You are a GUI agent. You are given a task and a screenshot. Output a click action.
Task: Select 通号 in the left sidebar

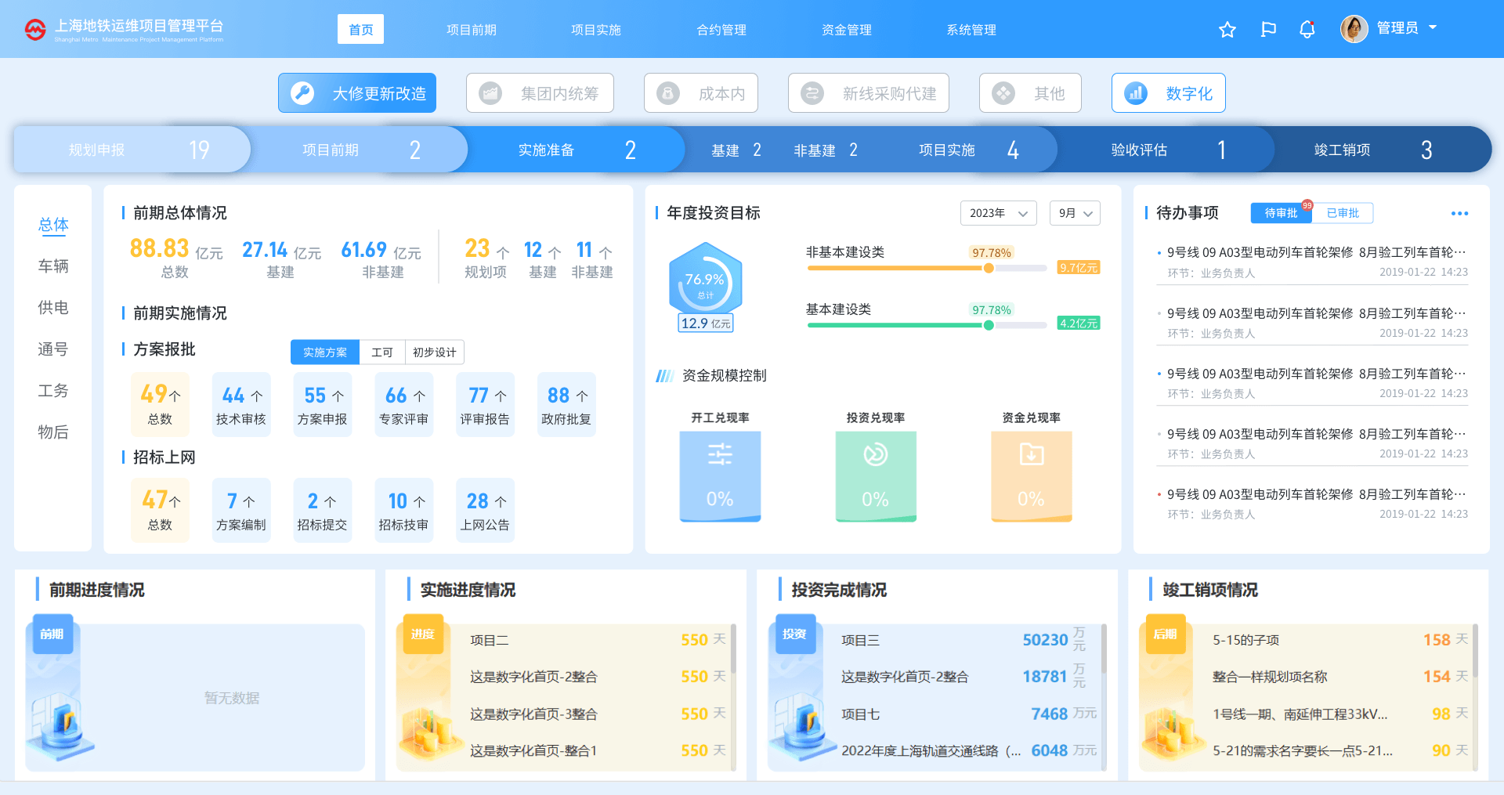point(53,349)
